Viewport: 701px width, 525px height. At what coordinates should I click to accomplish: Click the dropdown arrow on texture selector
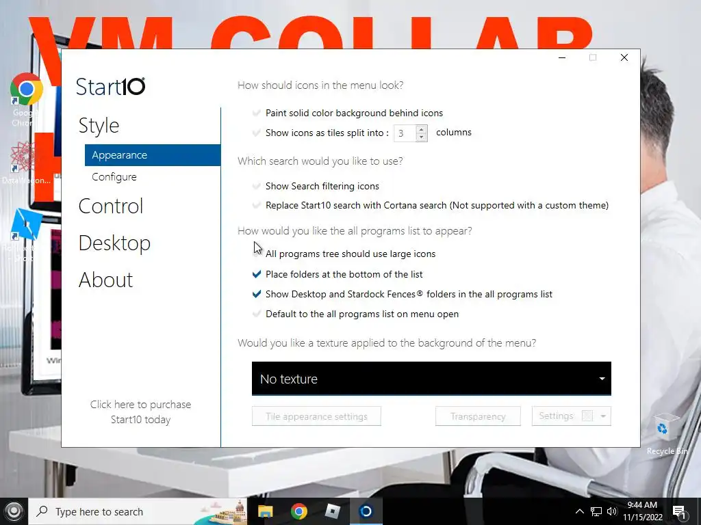pyautogui.click(x=602, y=379)
